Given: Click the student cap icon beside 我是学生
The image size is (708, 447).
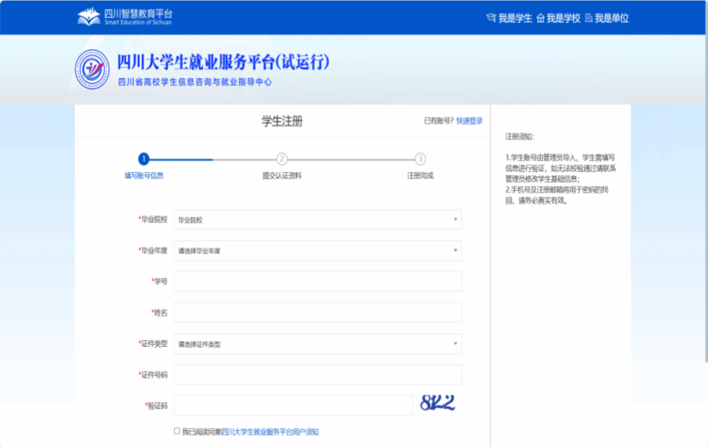Looking at the screenshot, I should coord(491,18).
